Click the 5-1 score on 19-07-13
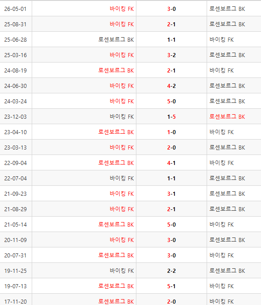 point(171,286)
